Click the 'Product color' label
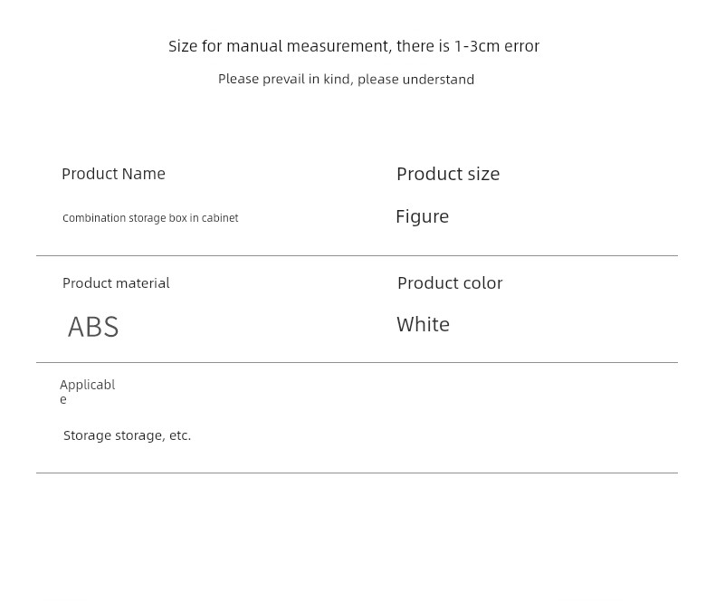Image resolution: width=715 pixels, height=602 pixels. 450,283
